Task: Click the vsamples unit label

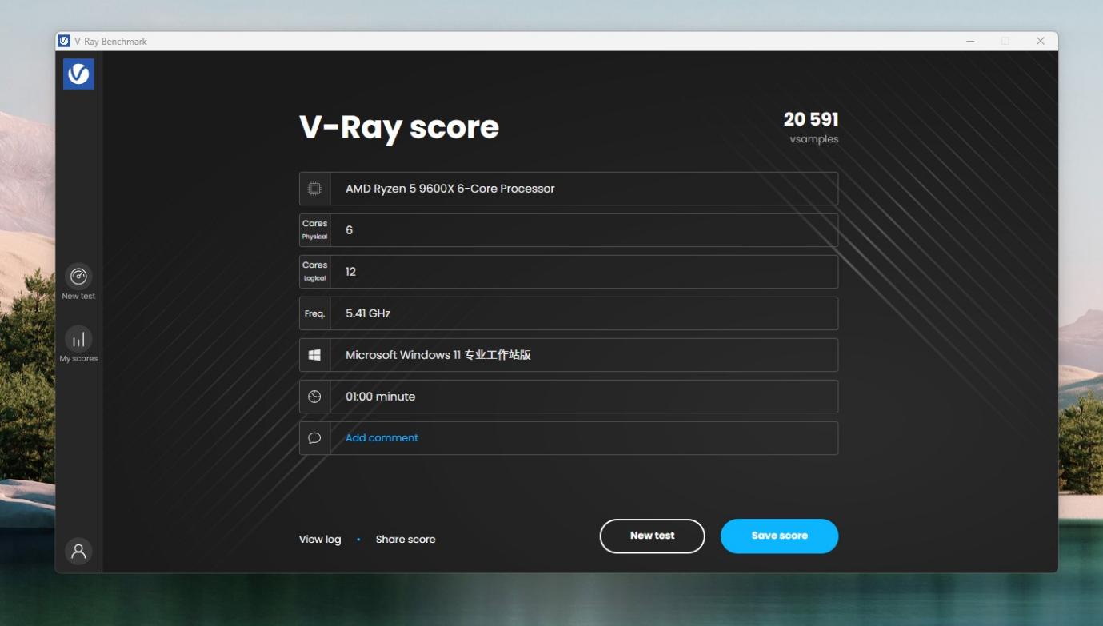Action: click(x=814, y=139)
